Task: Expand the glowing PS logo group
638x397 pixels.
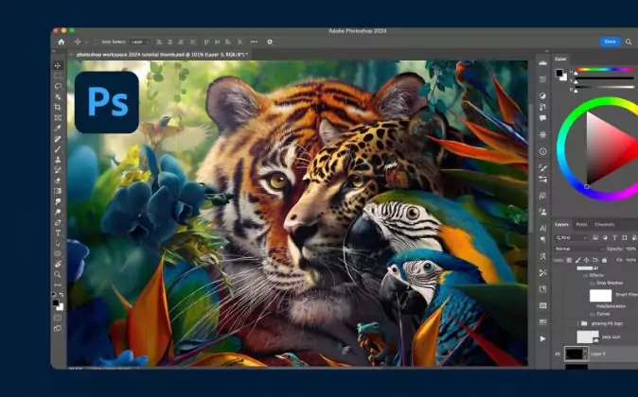Action: point(578,324)
